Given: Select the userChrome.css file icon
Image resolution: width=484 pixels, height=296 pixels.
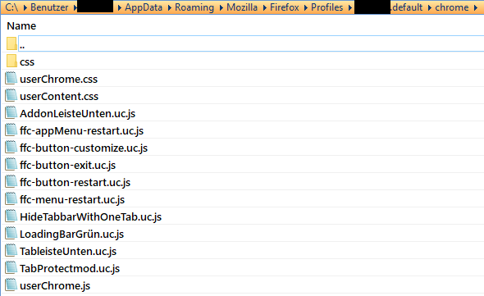Looking at the screenshot, I should click(x=11, y=78).
